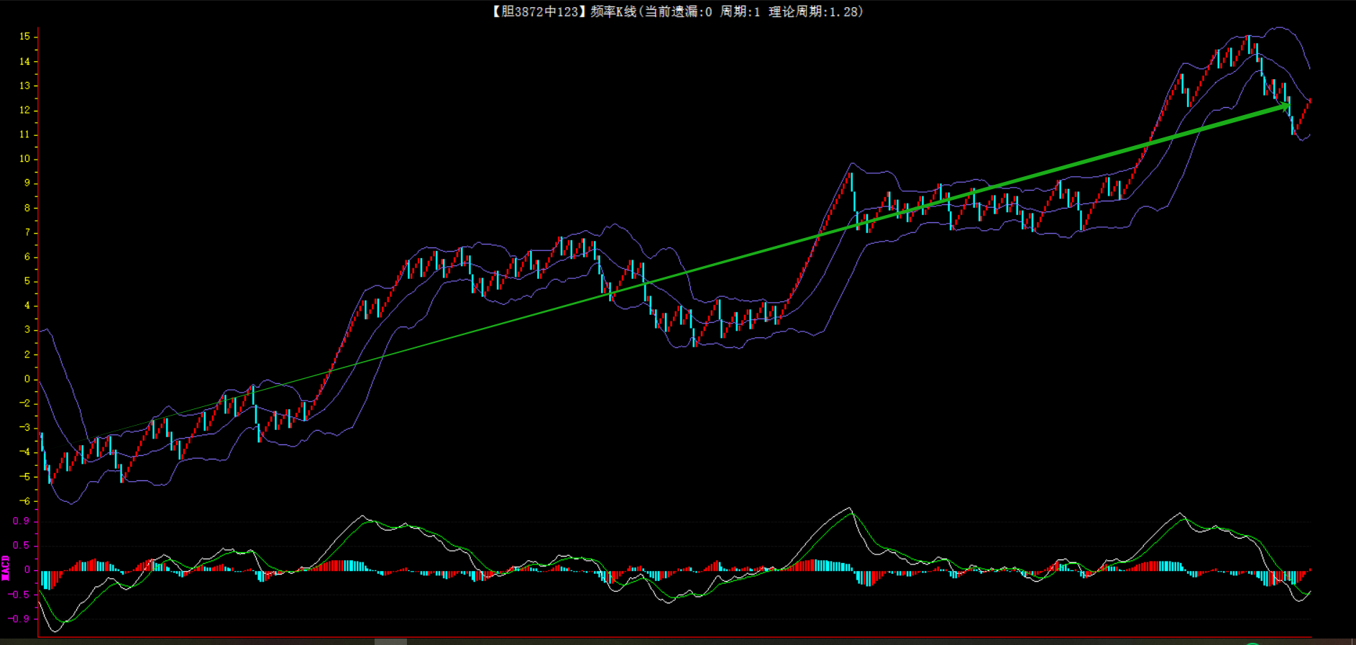Click the 15 label on price axis
This screenshot has height=645, width=1356.
click(x=25, y=37)
